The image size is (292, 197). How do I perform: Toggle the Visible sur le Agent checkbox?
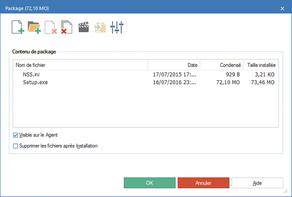pos(15,135)
